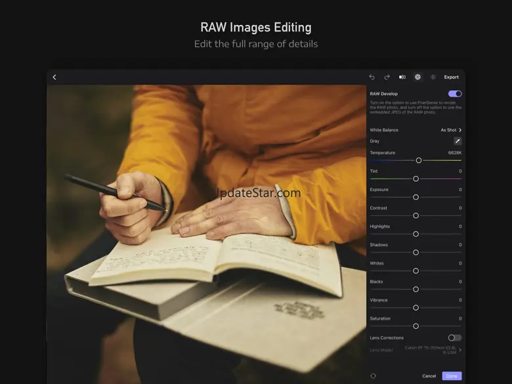Undo the last edit

tap(372, 77)
